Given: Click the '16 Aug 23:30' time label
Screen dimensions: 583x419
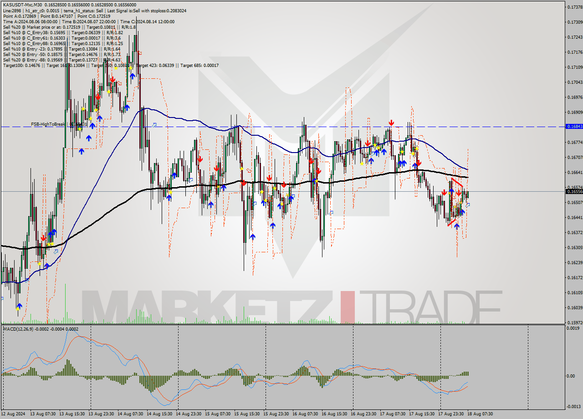Looking at the screenshot, I should 363,414.
